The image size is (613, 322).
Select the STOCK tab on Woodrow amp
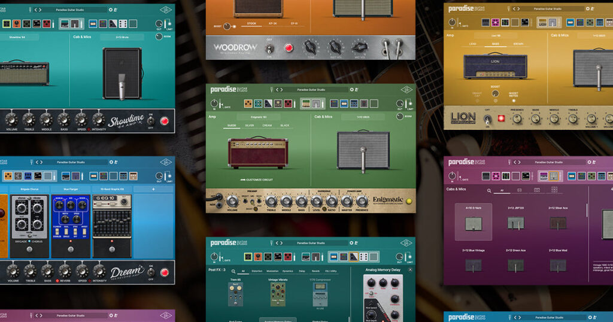[x=251, y=23]
